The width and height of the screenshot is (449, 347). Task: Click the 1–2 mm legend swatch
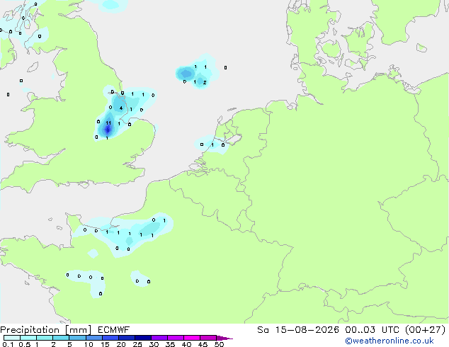click(45, 338)
